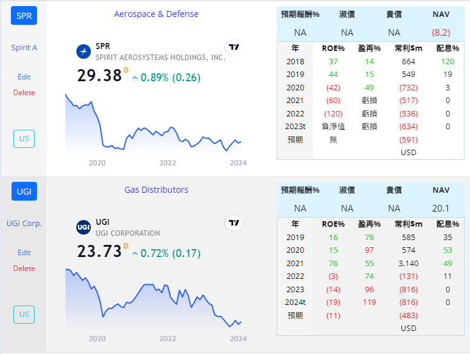The image size is (470, 354).
Task: Click the TradingView logo on SPR chart
Action: point(234,47)
